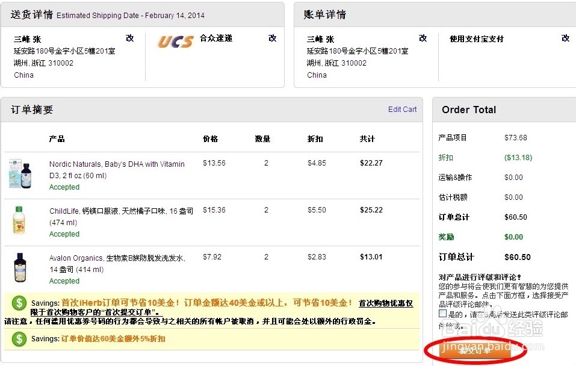576x366 pixels.
Task: Click 改 to change the UCS courier option
Action: click(x=272, y=38)
